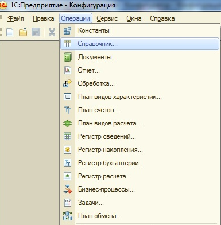The image size is (221, 225).
Task: Choose План видов характеристик... entry
Action: [140, 97]
